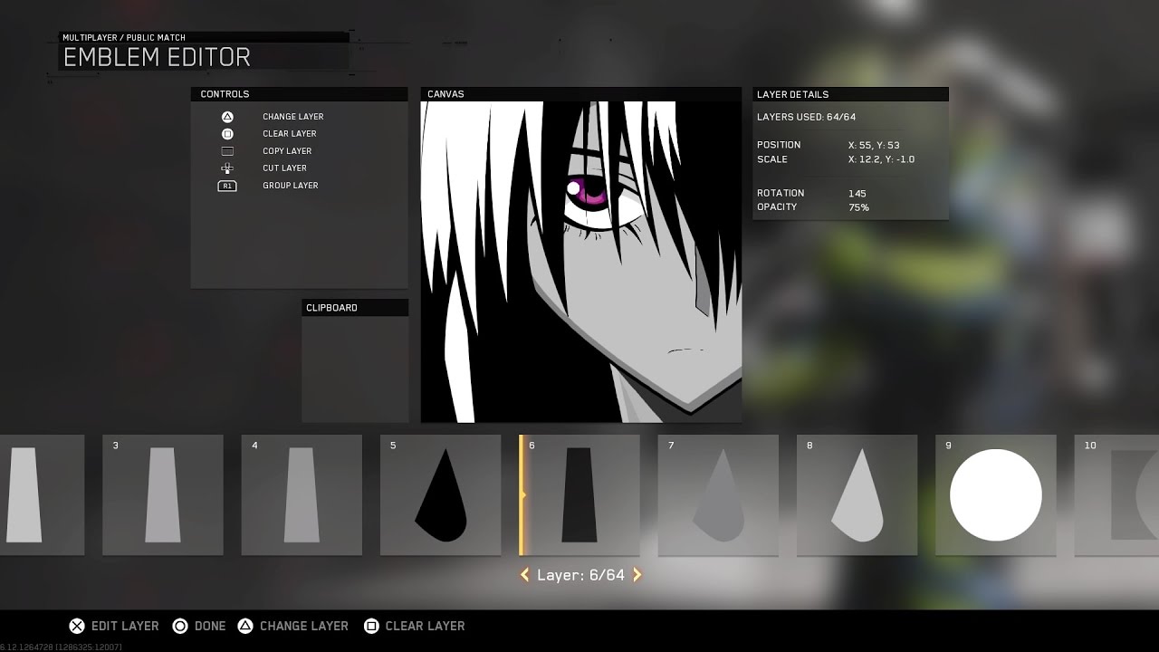The height and width of the screenshot is (652, 1159).
Task: Select the layer 10 thumbnail
Action: [x=1116, y=495]
